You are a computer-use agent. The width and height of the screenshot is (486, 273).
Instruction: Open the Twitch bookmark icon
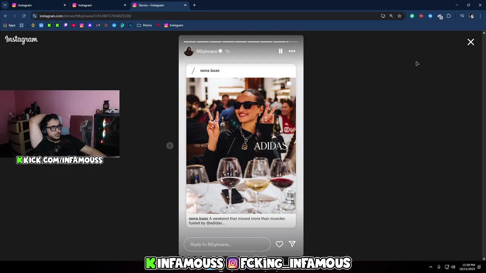click(66, 25)
